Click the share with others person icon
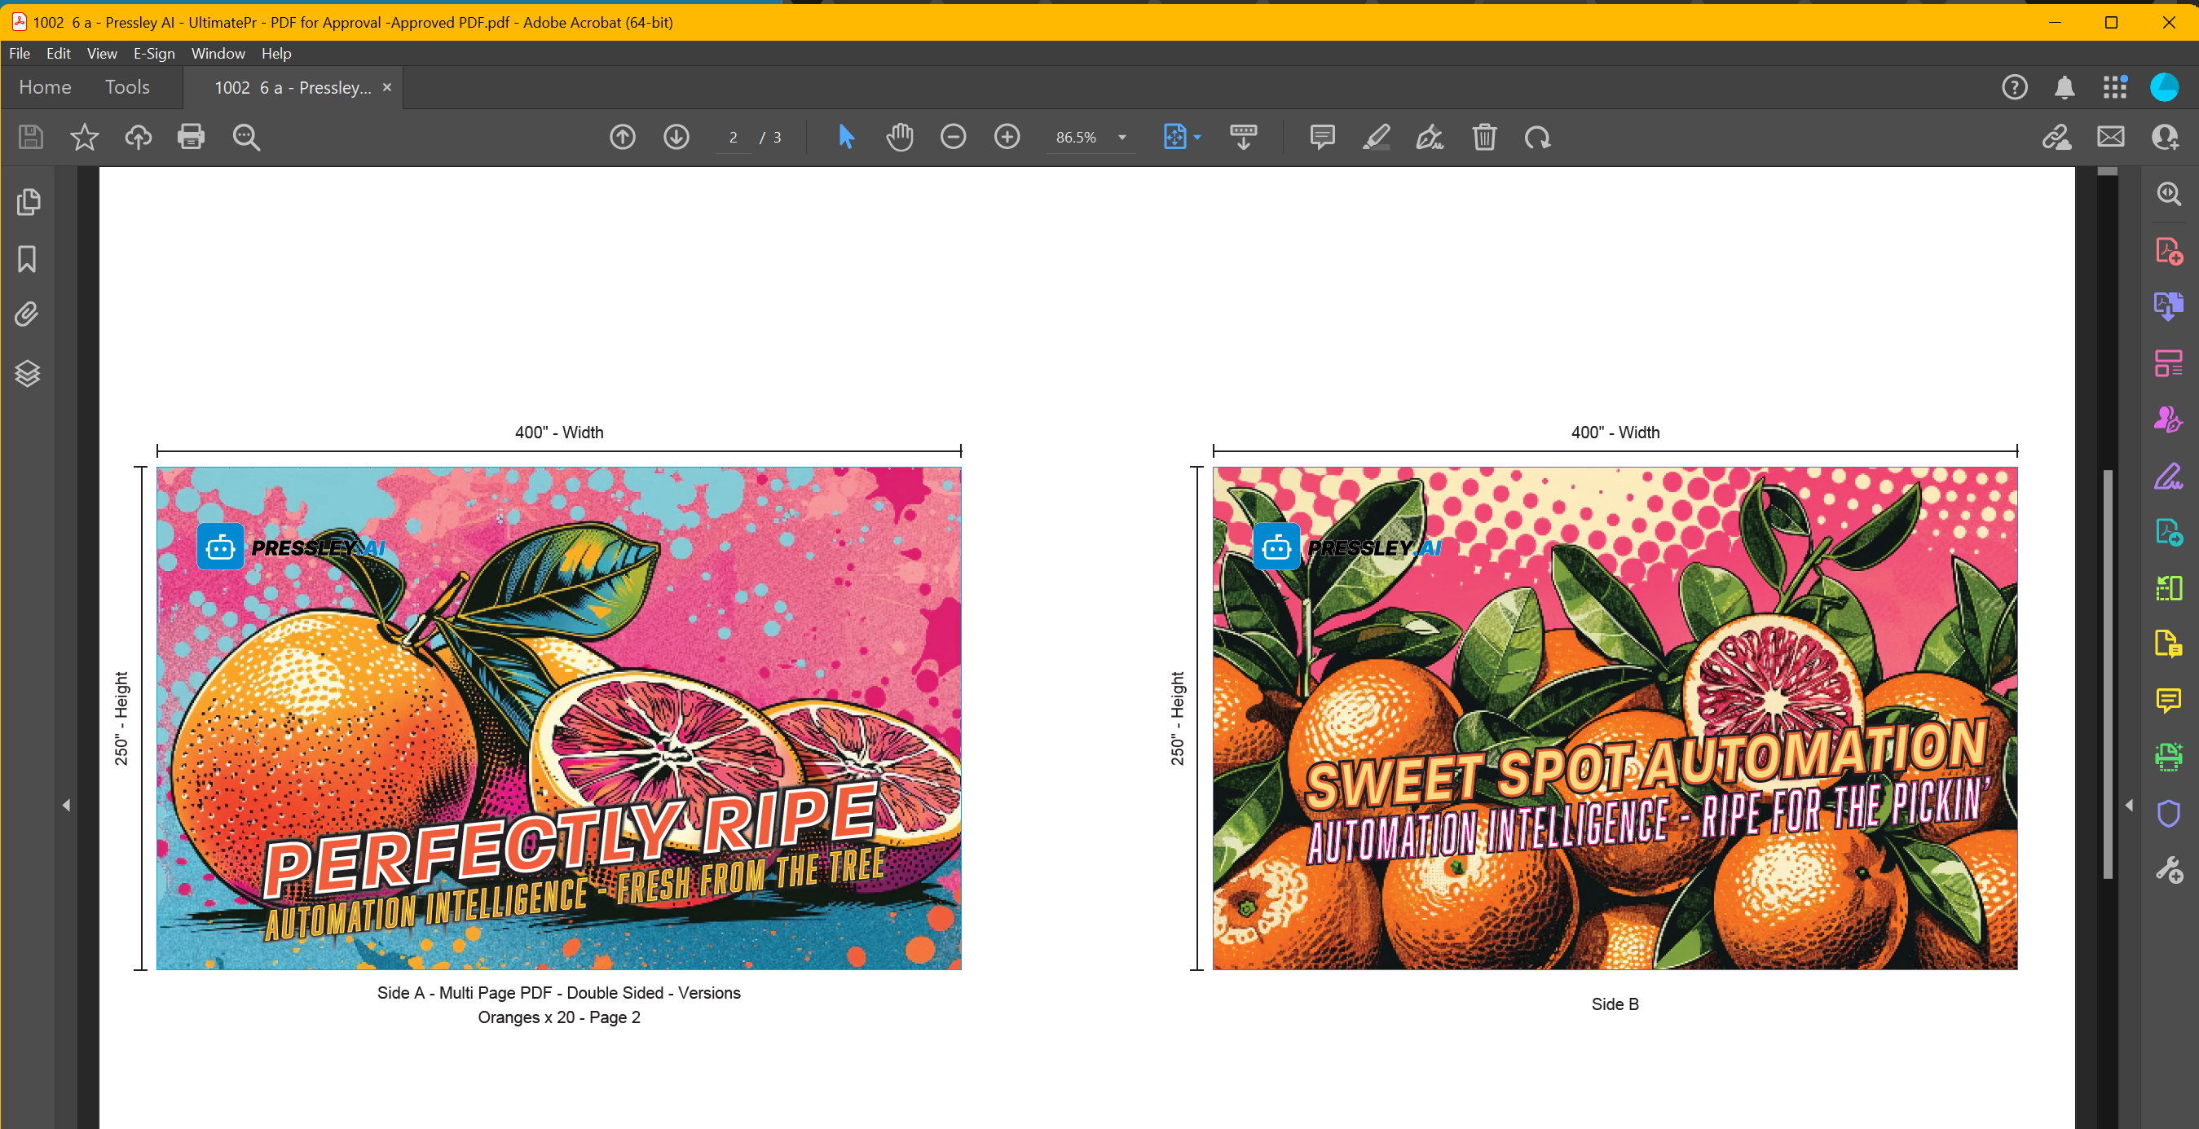This screenshot has width=2199, height=1129. 2165,138
